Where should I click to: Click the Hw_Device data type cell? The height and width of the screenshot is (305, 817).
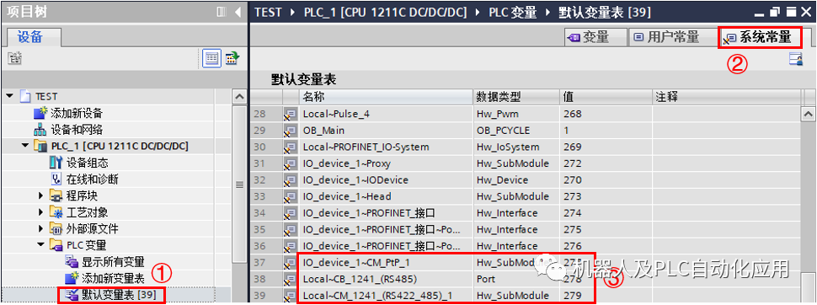coord(516,179)
